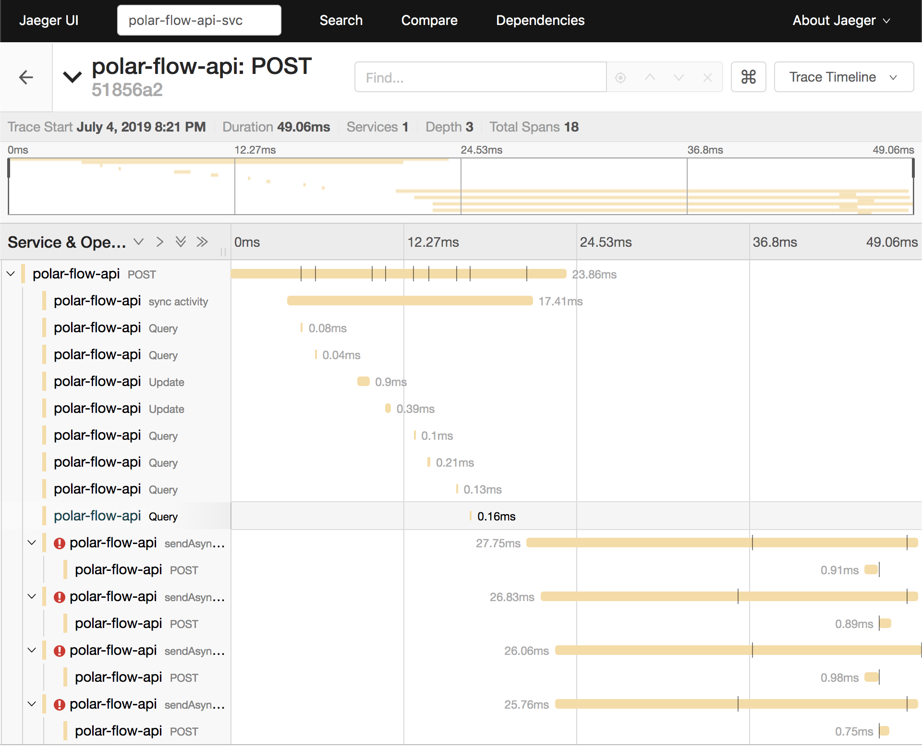Focus the Find search field
The width and height of the screenshot is (922, 749).
[x=480, y=77]
